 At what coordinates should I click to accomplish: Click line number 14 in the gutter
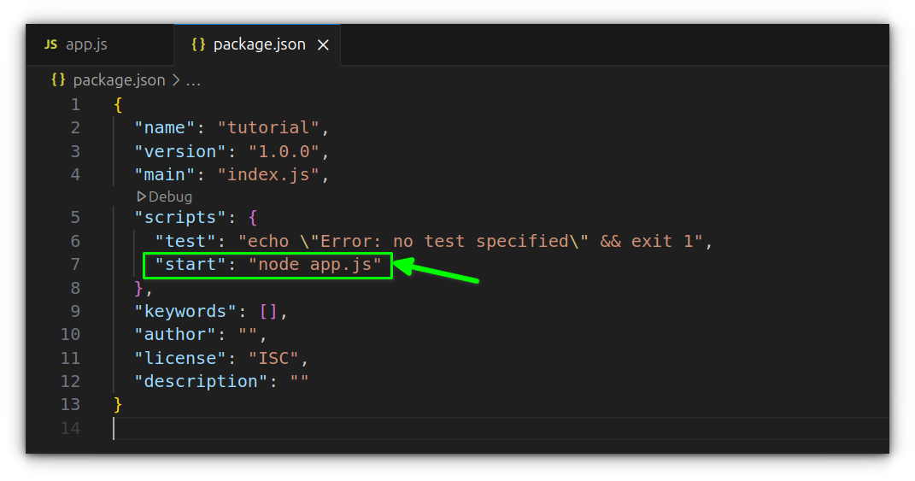coord(71,427)
